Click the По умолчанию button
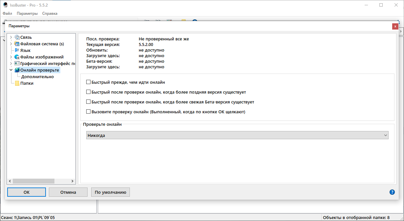Viewport: 404px width, 221px height. 111,192
